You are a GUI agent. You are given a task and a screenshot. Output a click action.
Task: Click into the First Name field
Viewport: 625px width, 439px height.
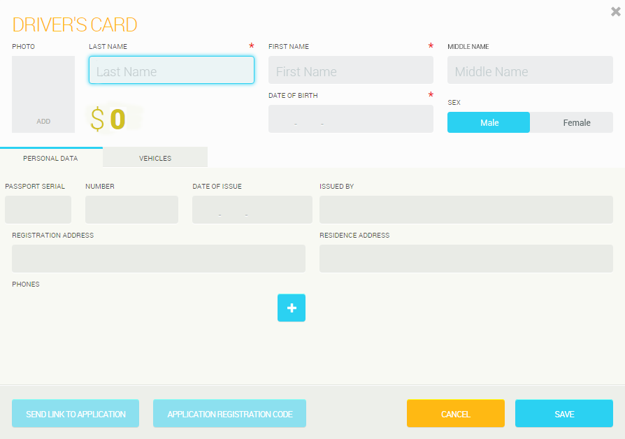350,71
